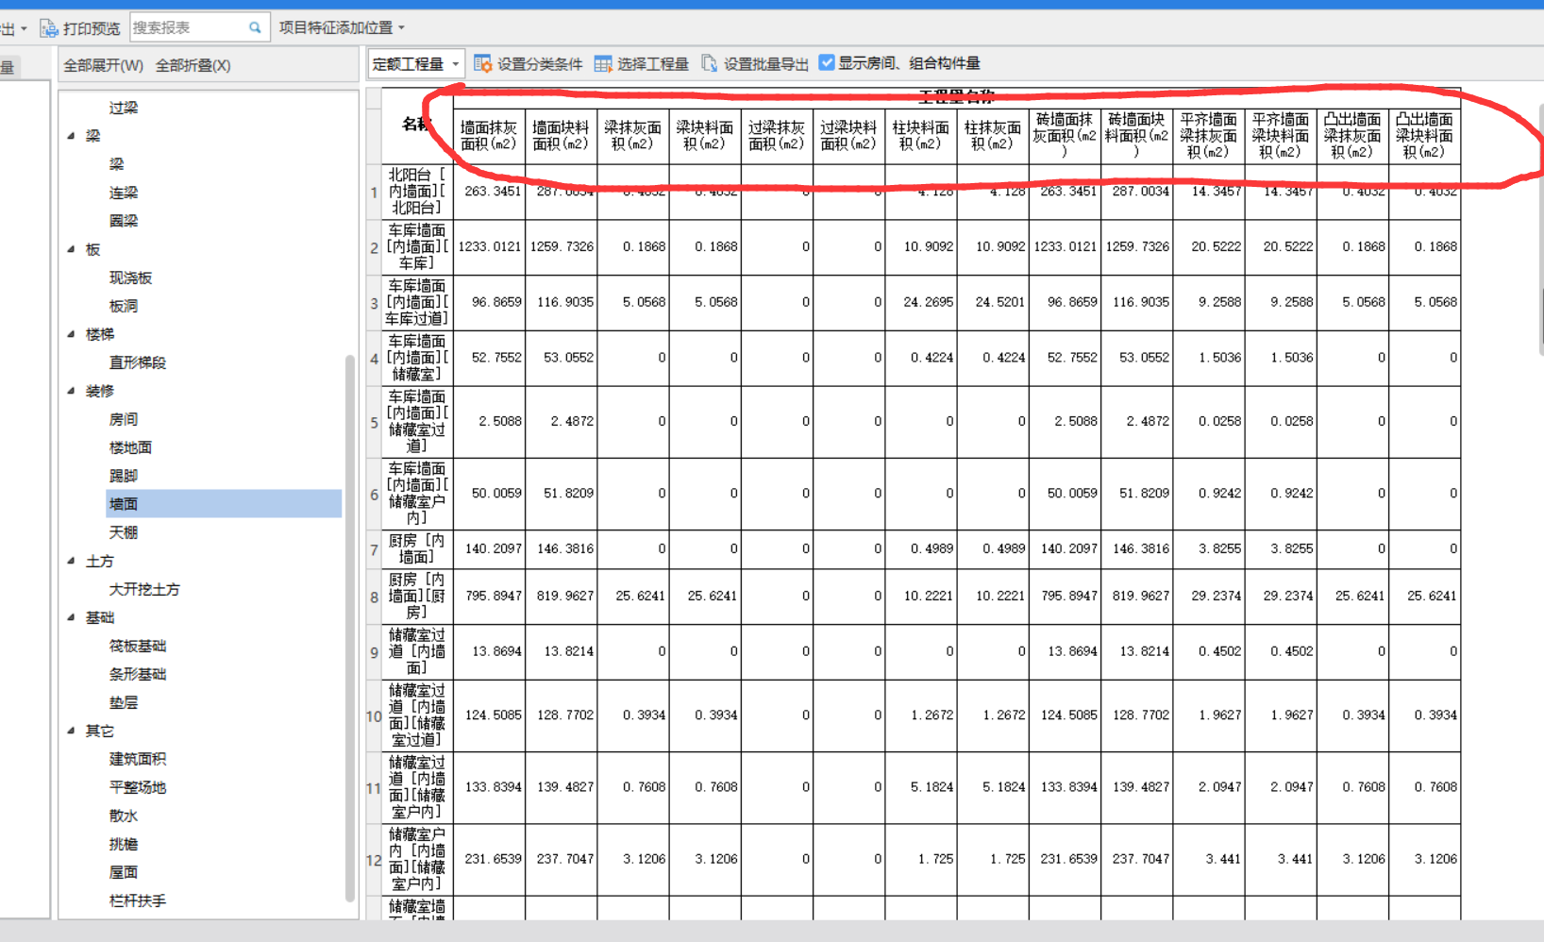This screenshot has width=1544, height=942.
Task: Click 全部折叠(X) button
Action: coord(193,65)
